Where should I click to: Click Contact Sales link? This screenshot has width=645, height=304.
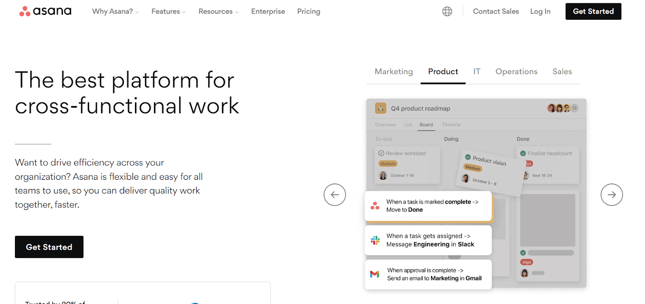tap(496, 11)
